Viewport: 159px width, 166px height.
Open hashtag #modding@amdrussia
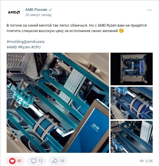[x=26, y=42]
